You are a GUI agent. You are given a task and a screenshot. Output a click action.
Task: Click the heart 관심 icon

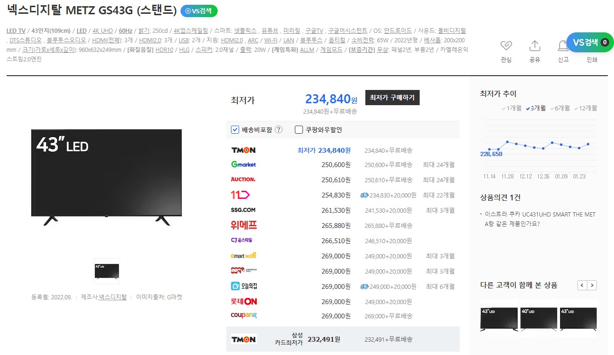(x=506, y=46)
